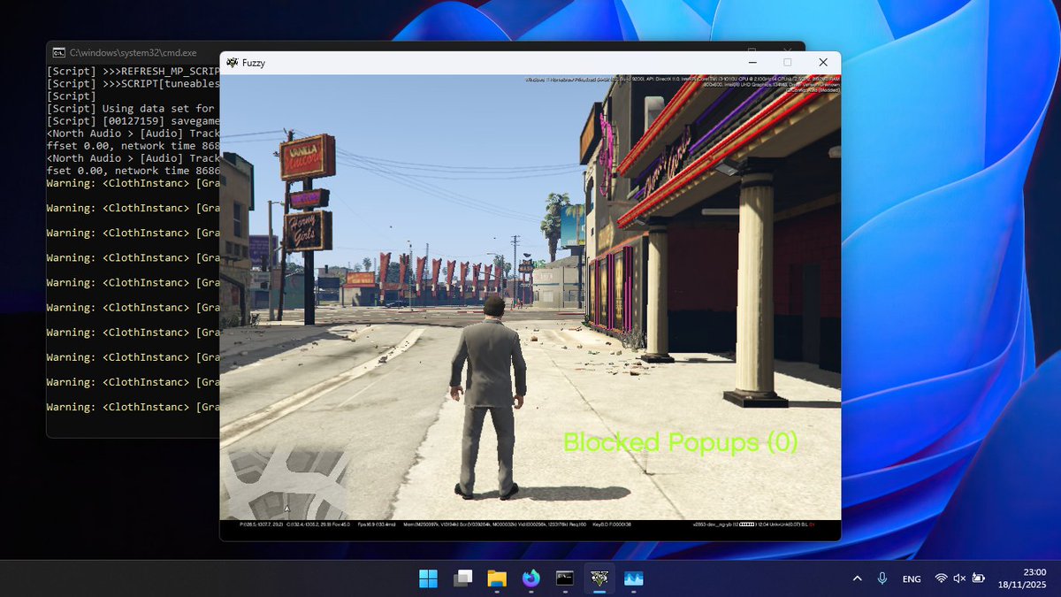Click the "Req:160" status entry

click(x=578, y=524)
